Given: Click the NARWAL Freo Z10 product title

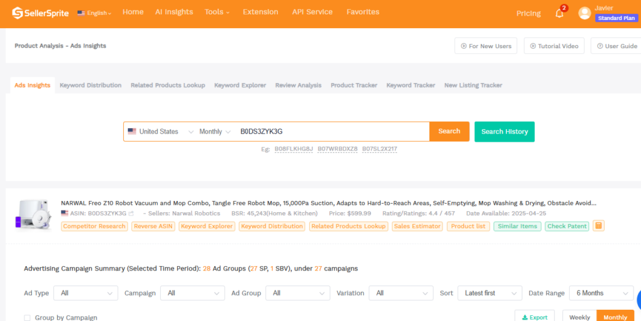Looking at the screenshot, I should (x=329, y=203).
